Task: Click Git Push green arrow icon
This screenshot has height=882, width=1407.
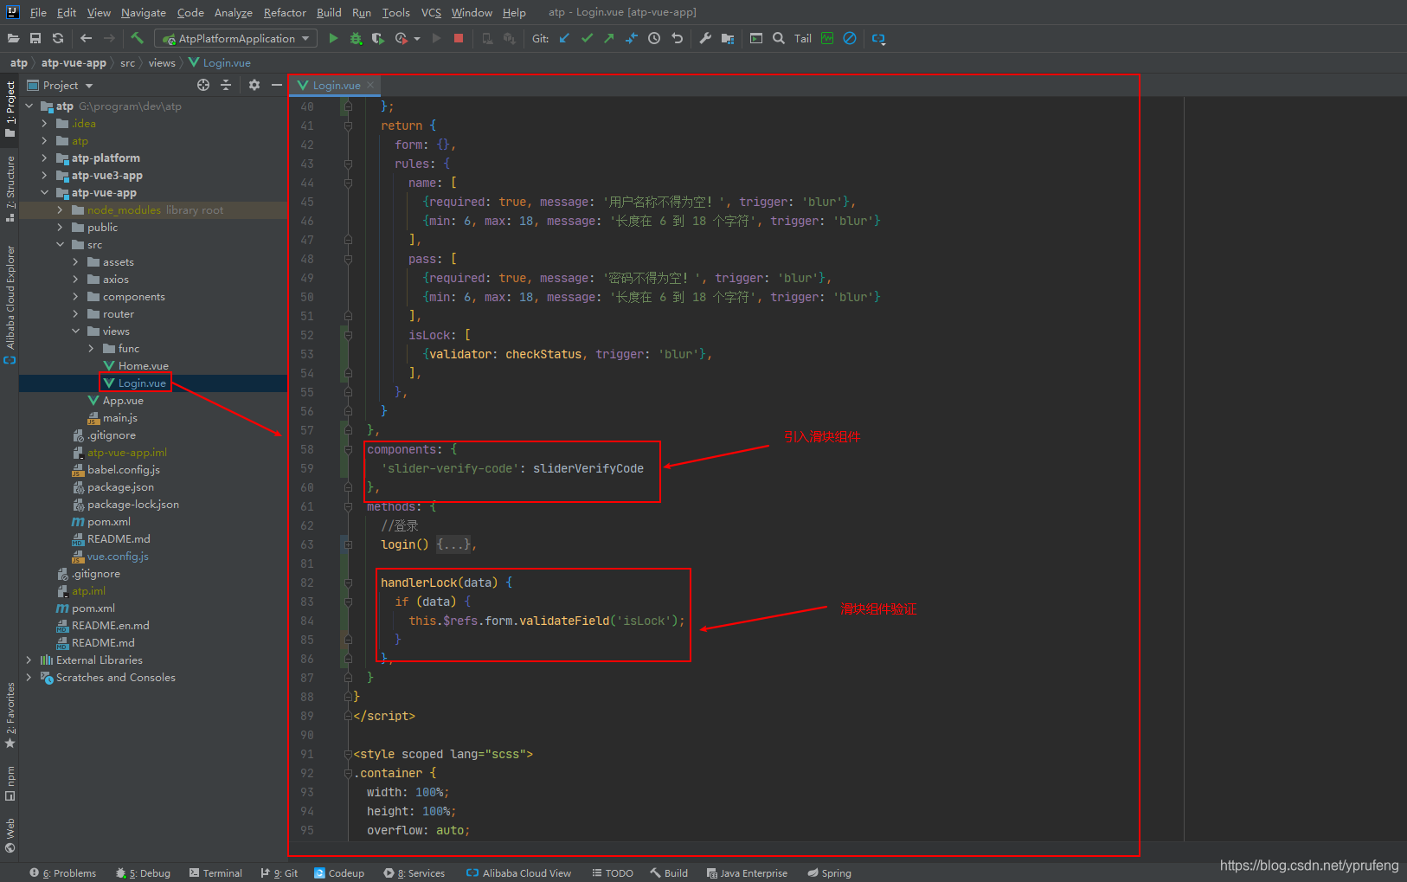Action: pyautogui.click(x=609, y=38)
